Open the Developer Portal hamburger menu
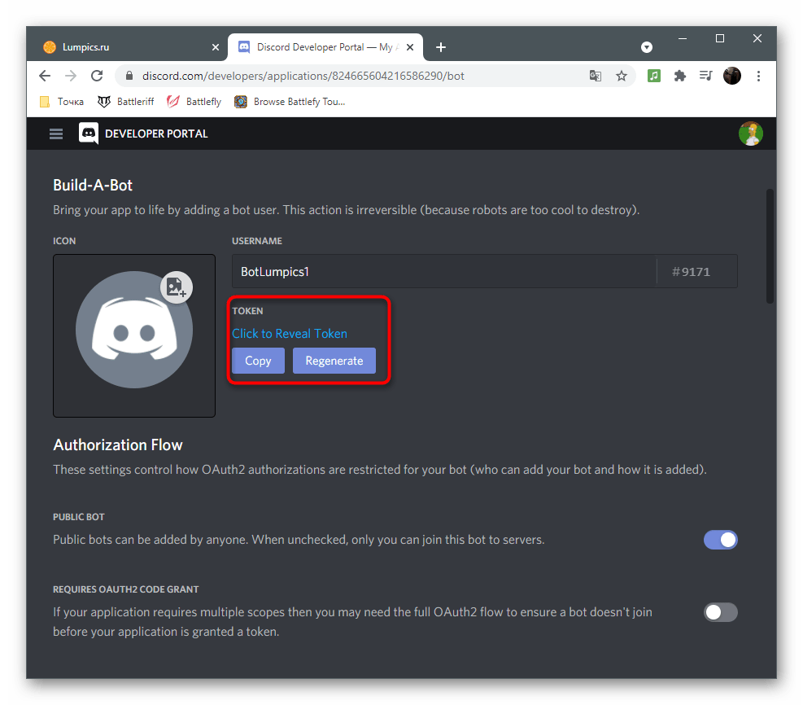Image resolution: width=803 pixels, height=705 pixels. point(55,134)
